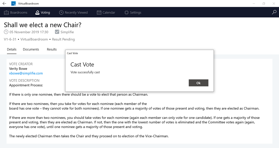Open the Calendar icon
This screenshot has width=279, height=148.
[x=99, y=13]
